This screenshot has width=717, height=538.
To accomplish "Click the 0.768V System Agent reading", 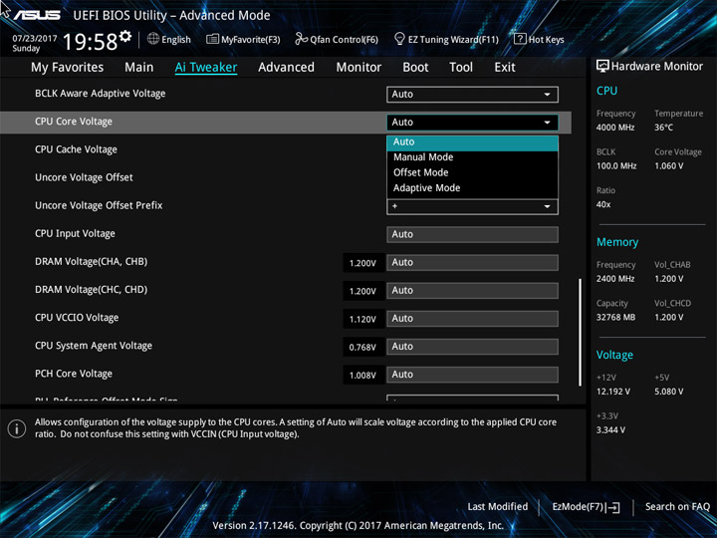I will 362,348.
